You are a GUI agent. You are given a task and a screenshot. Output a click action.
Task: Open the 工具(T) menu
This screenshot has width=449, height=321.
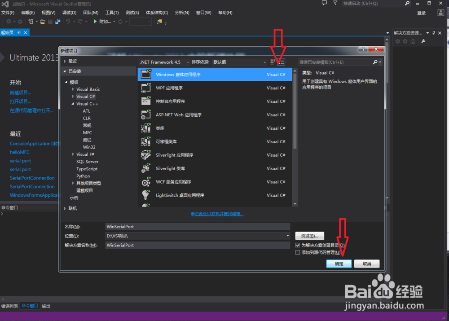(112, 13)
